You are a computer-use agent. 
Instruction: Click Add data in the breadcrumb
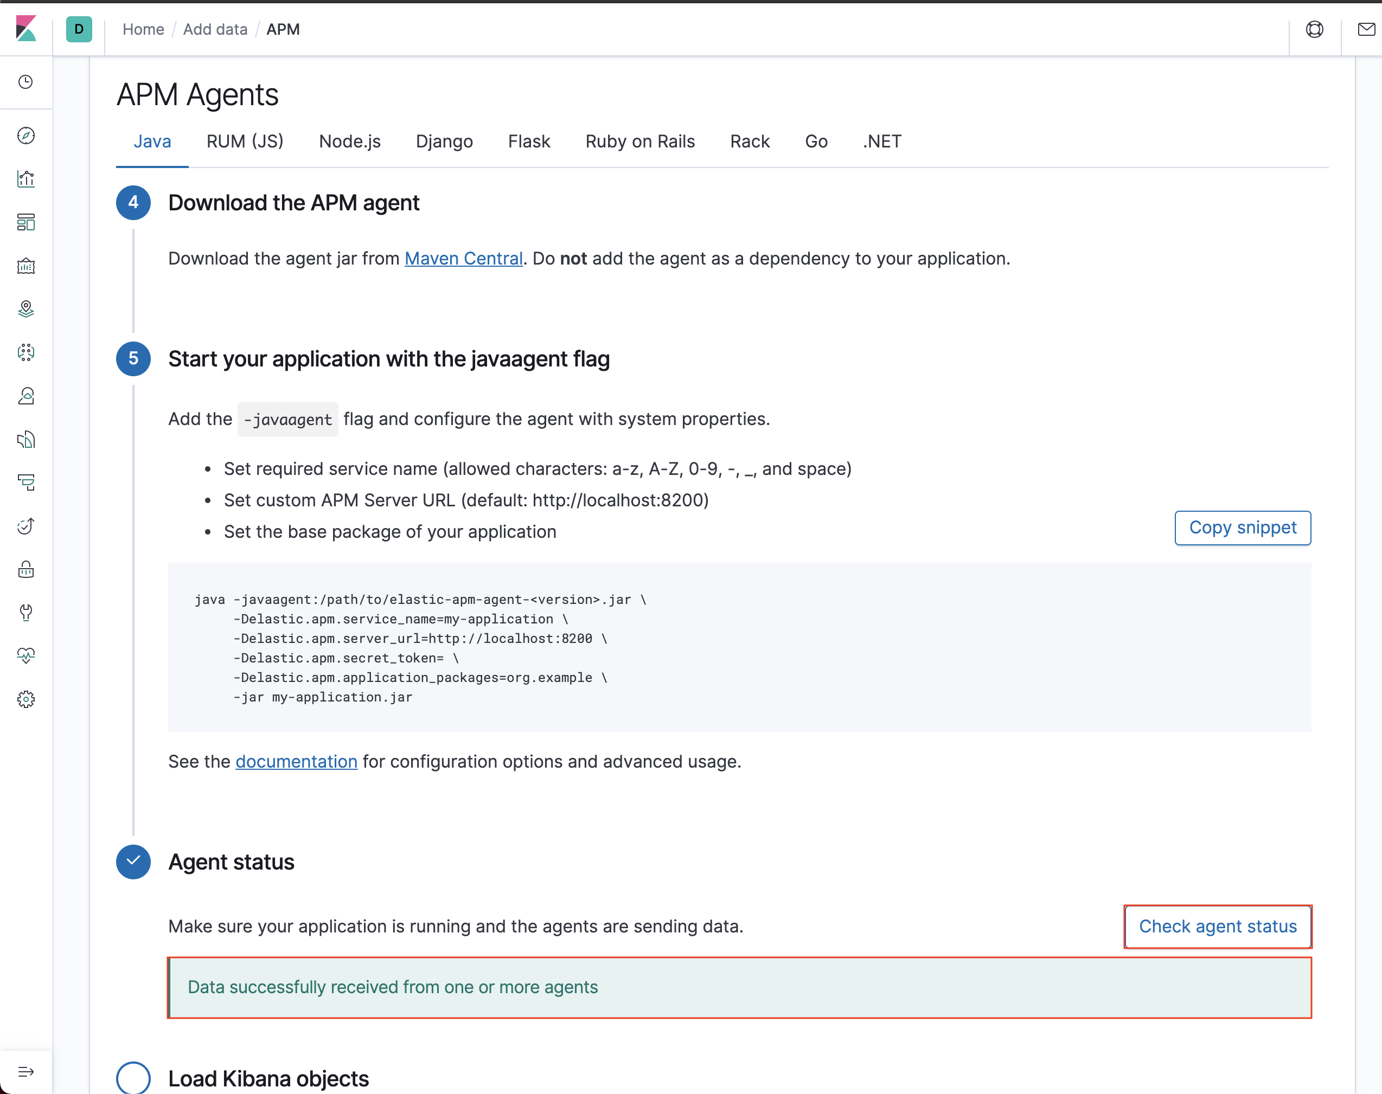(215, 29)
